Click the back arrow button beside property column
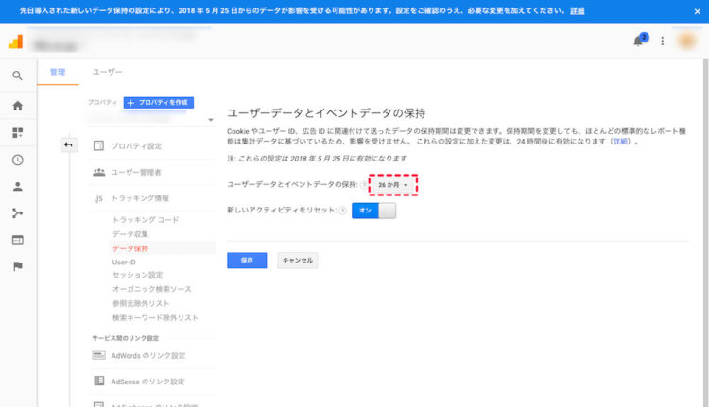 (x=68, y=144)
